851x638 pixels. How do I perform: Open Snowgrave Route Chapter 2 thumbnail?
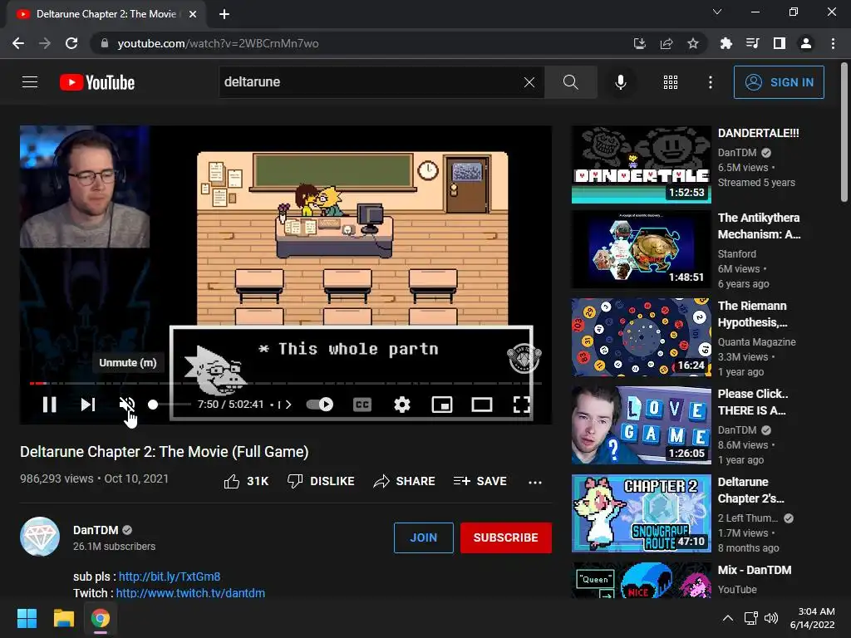coord(641,513)
